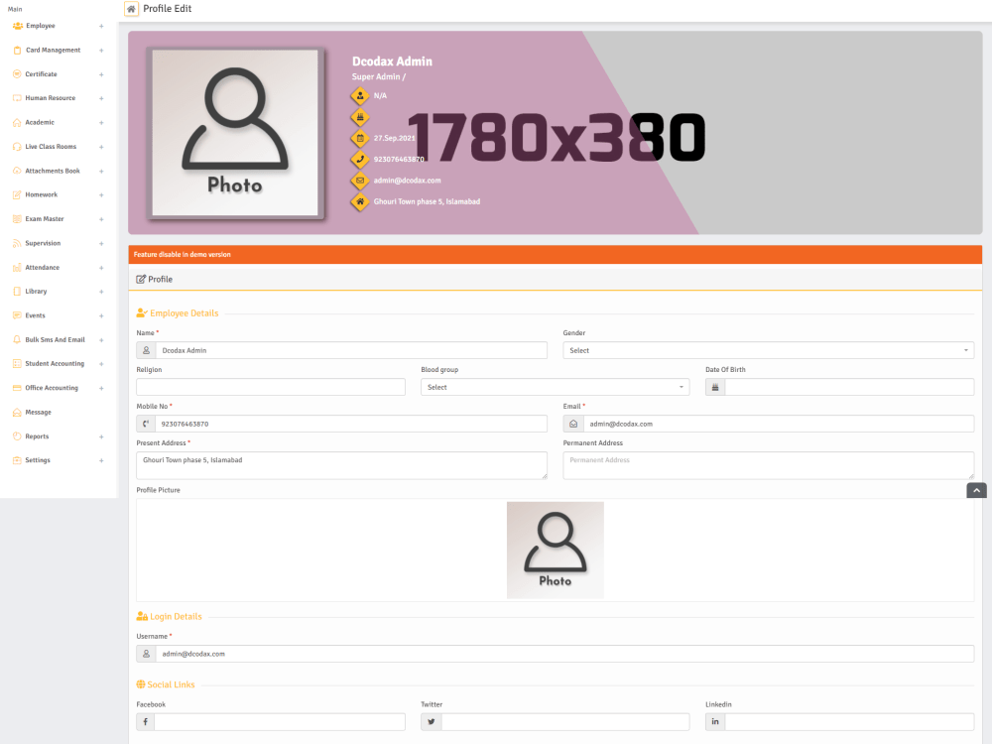This screenshot has height=744, width=992.
Task: Click the Settings icon in sidebar
Action: (17, 460)
